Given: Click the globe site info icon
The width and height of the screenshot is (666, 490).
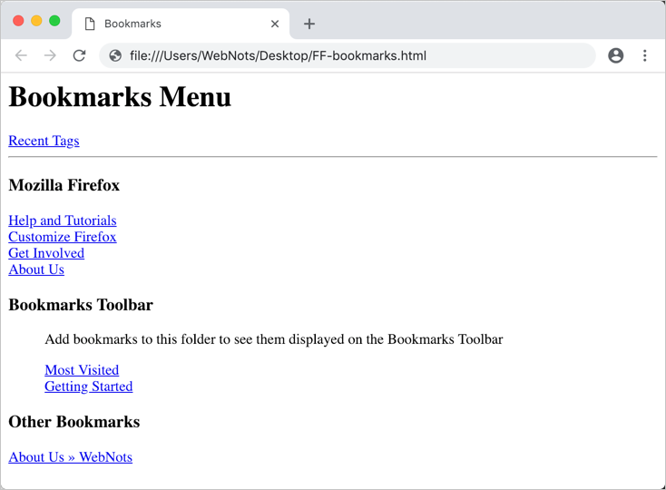Looking at the screenshot, I should pyautogui.click(x=115, y=55).
